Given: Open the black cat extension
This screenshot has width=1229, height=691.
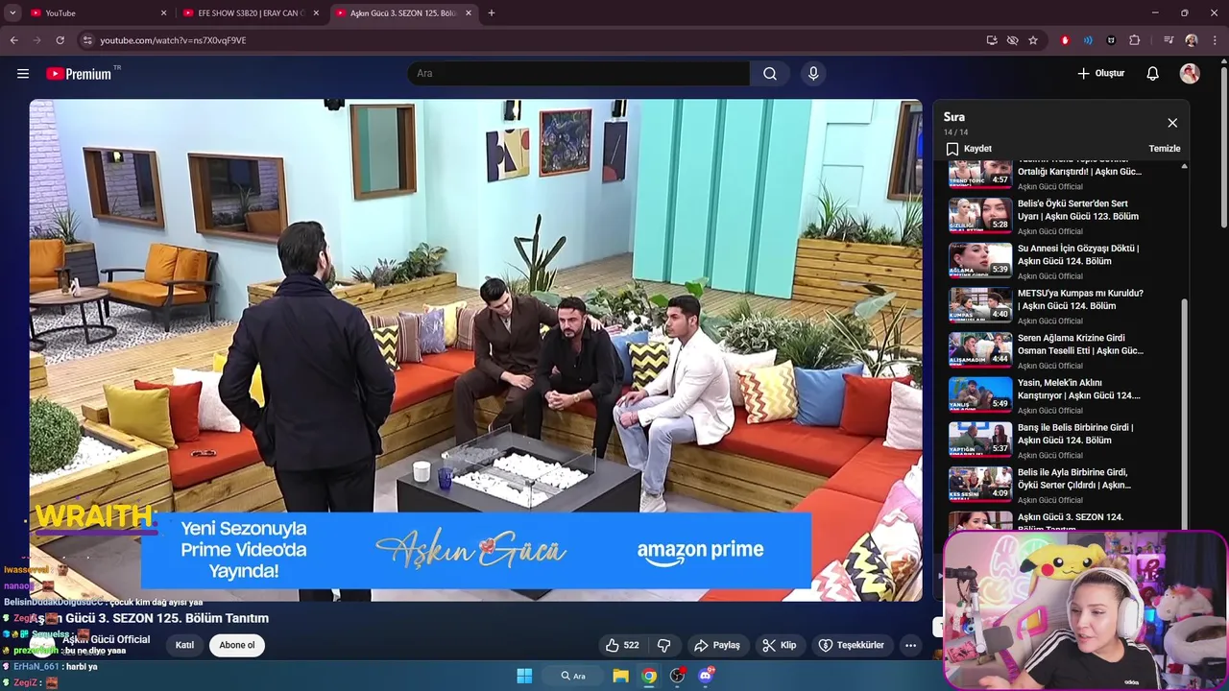Looking at the screenshot, I should coord(1111,40).
